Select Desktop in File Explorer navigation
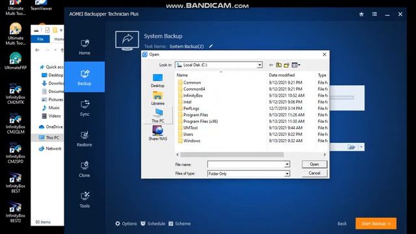Image resolution: width=416 pixels, height=234 pixels. (53, 75)
